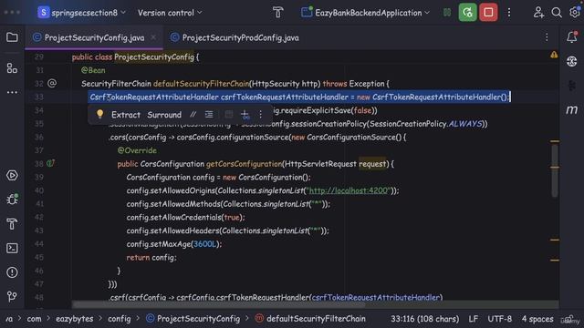Switch to ProjectSecurityProdConfig.java tab
This screenshot has height=328, width=584.
click(x=235, y=37)
